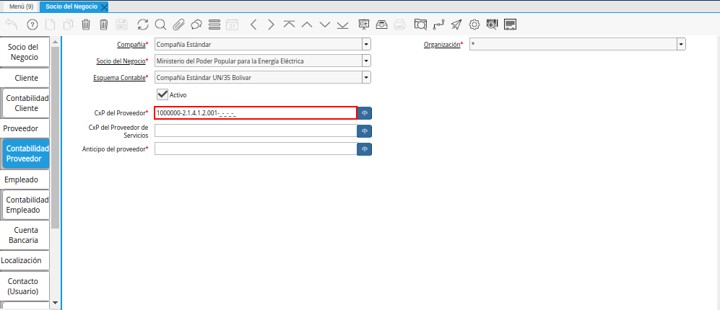Open the Contabilidad Cliente side tab
Image resolution: width=720 pixels, height=310 pixels.
click(x=26, y=104)
